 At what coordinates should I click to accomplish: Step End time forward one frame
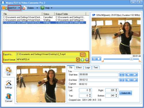(x=135, y=80)
